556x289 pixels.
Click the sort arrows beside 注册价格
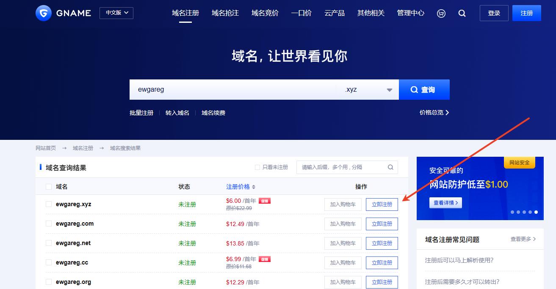[254, 187]
